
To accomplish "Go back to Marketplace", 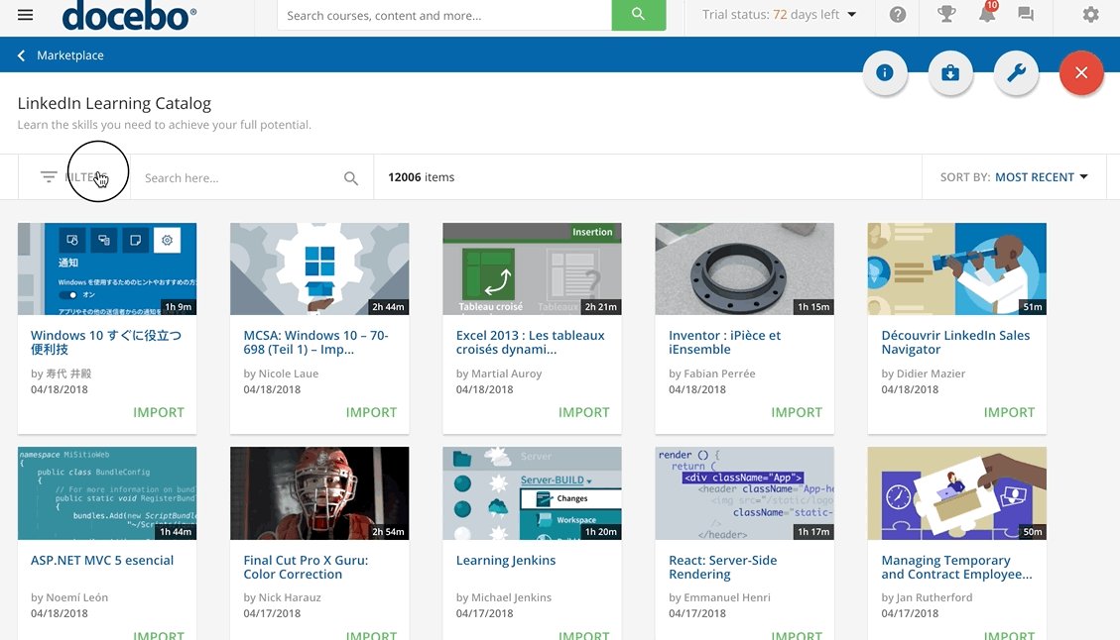I will tap(70, 55).
